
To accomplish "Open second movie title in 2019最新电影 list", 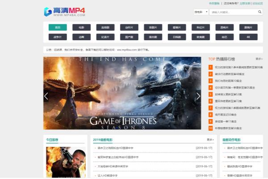I will tap(118, 157).
